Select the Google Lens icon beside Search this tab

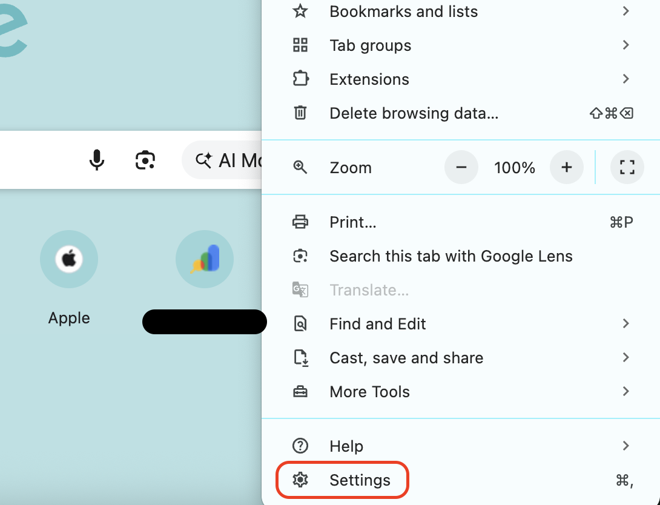click(x=300, y=256)
